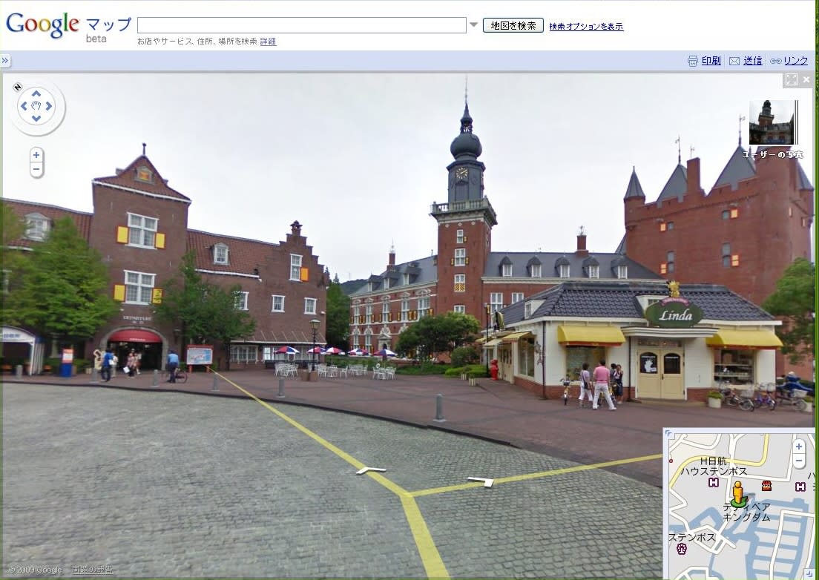Zoom in the mini map
The height and width of the screenshot is (580, 819).
pyautogui.click(x=798, y=446)
